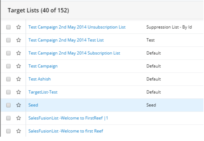Open Test Campaign 2nd May 2014 Unsubscription List
This screenshot has width=204, height=141.
[x=77, y=27]
